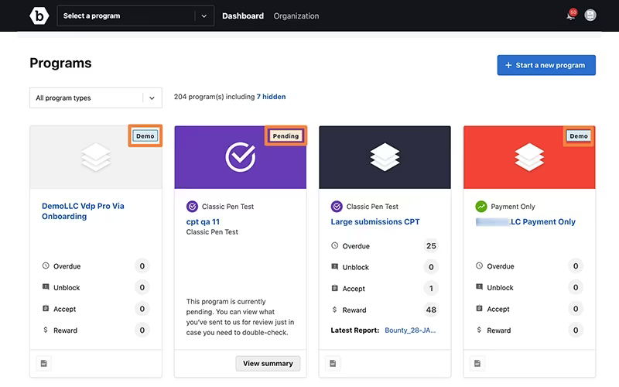Click the 204 program(s) including text
Screen dimensions: 619x387
point(214,97)
